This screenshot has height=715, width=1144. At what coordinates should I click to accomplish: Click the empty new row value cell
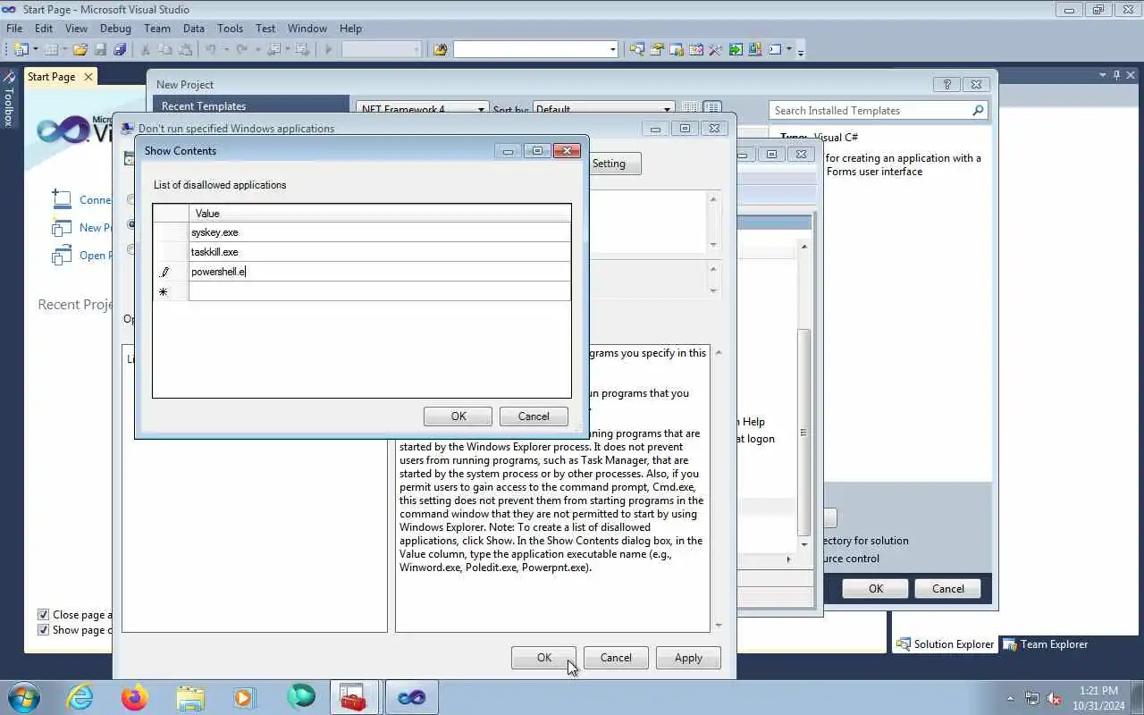(379, 291)
